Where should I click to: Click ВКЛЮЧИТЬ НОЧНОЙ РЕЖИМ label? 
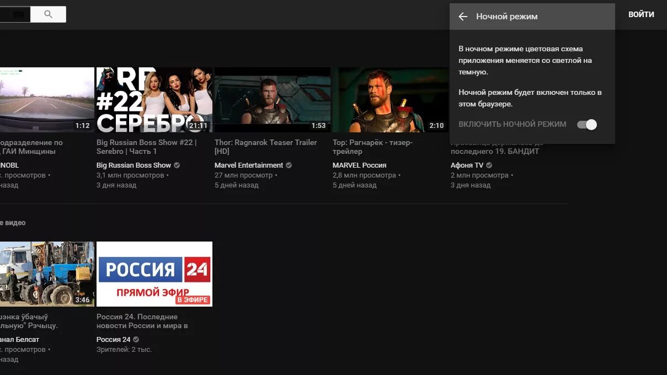(512, 125)
